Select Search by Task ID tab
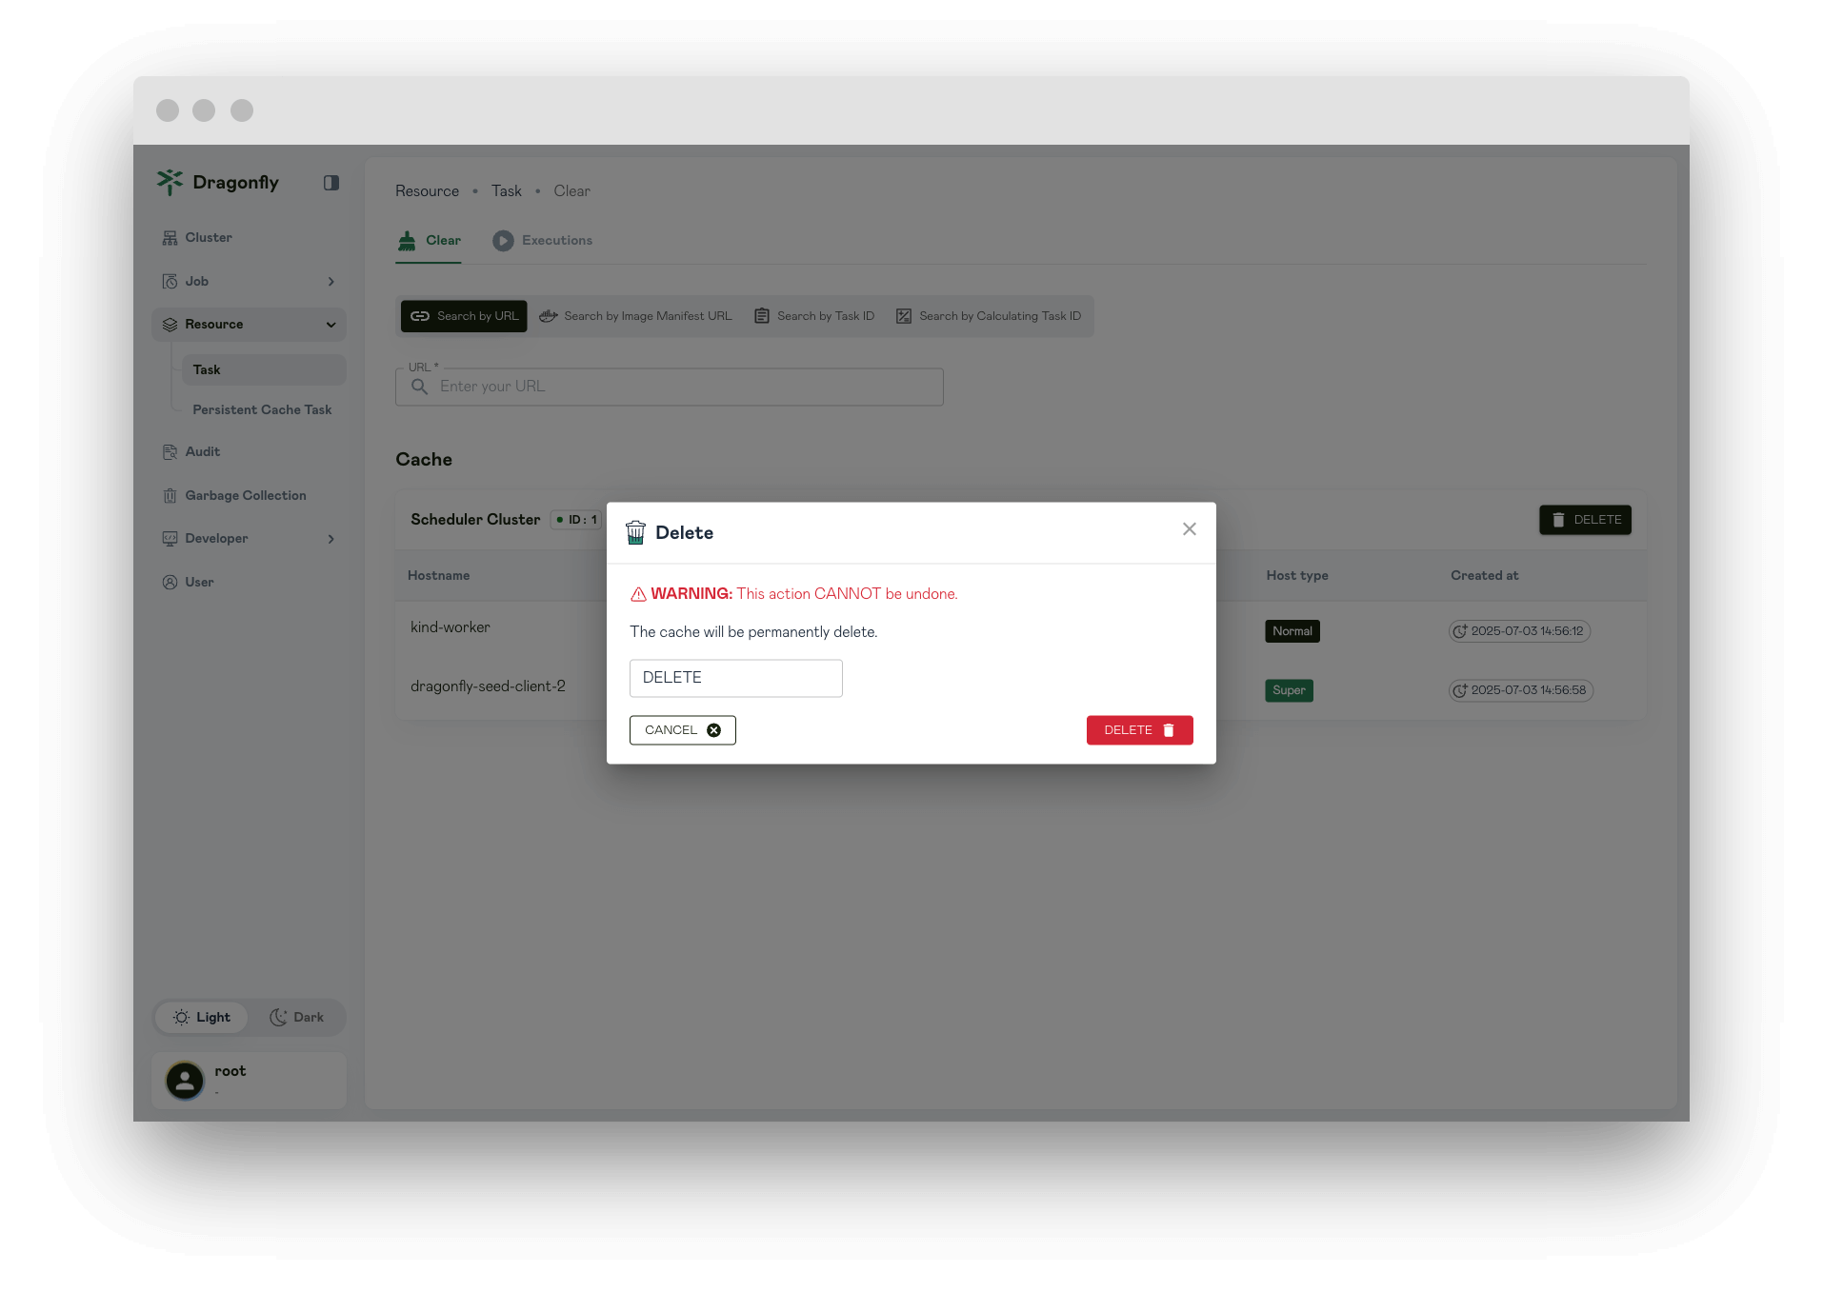 coord(814,316)
